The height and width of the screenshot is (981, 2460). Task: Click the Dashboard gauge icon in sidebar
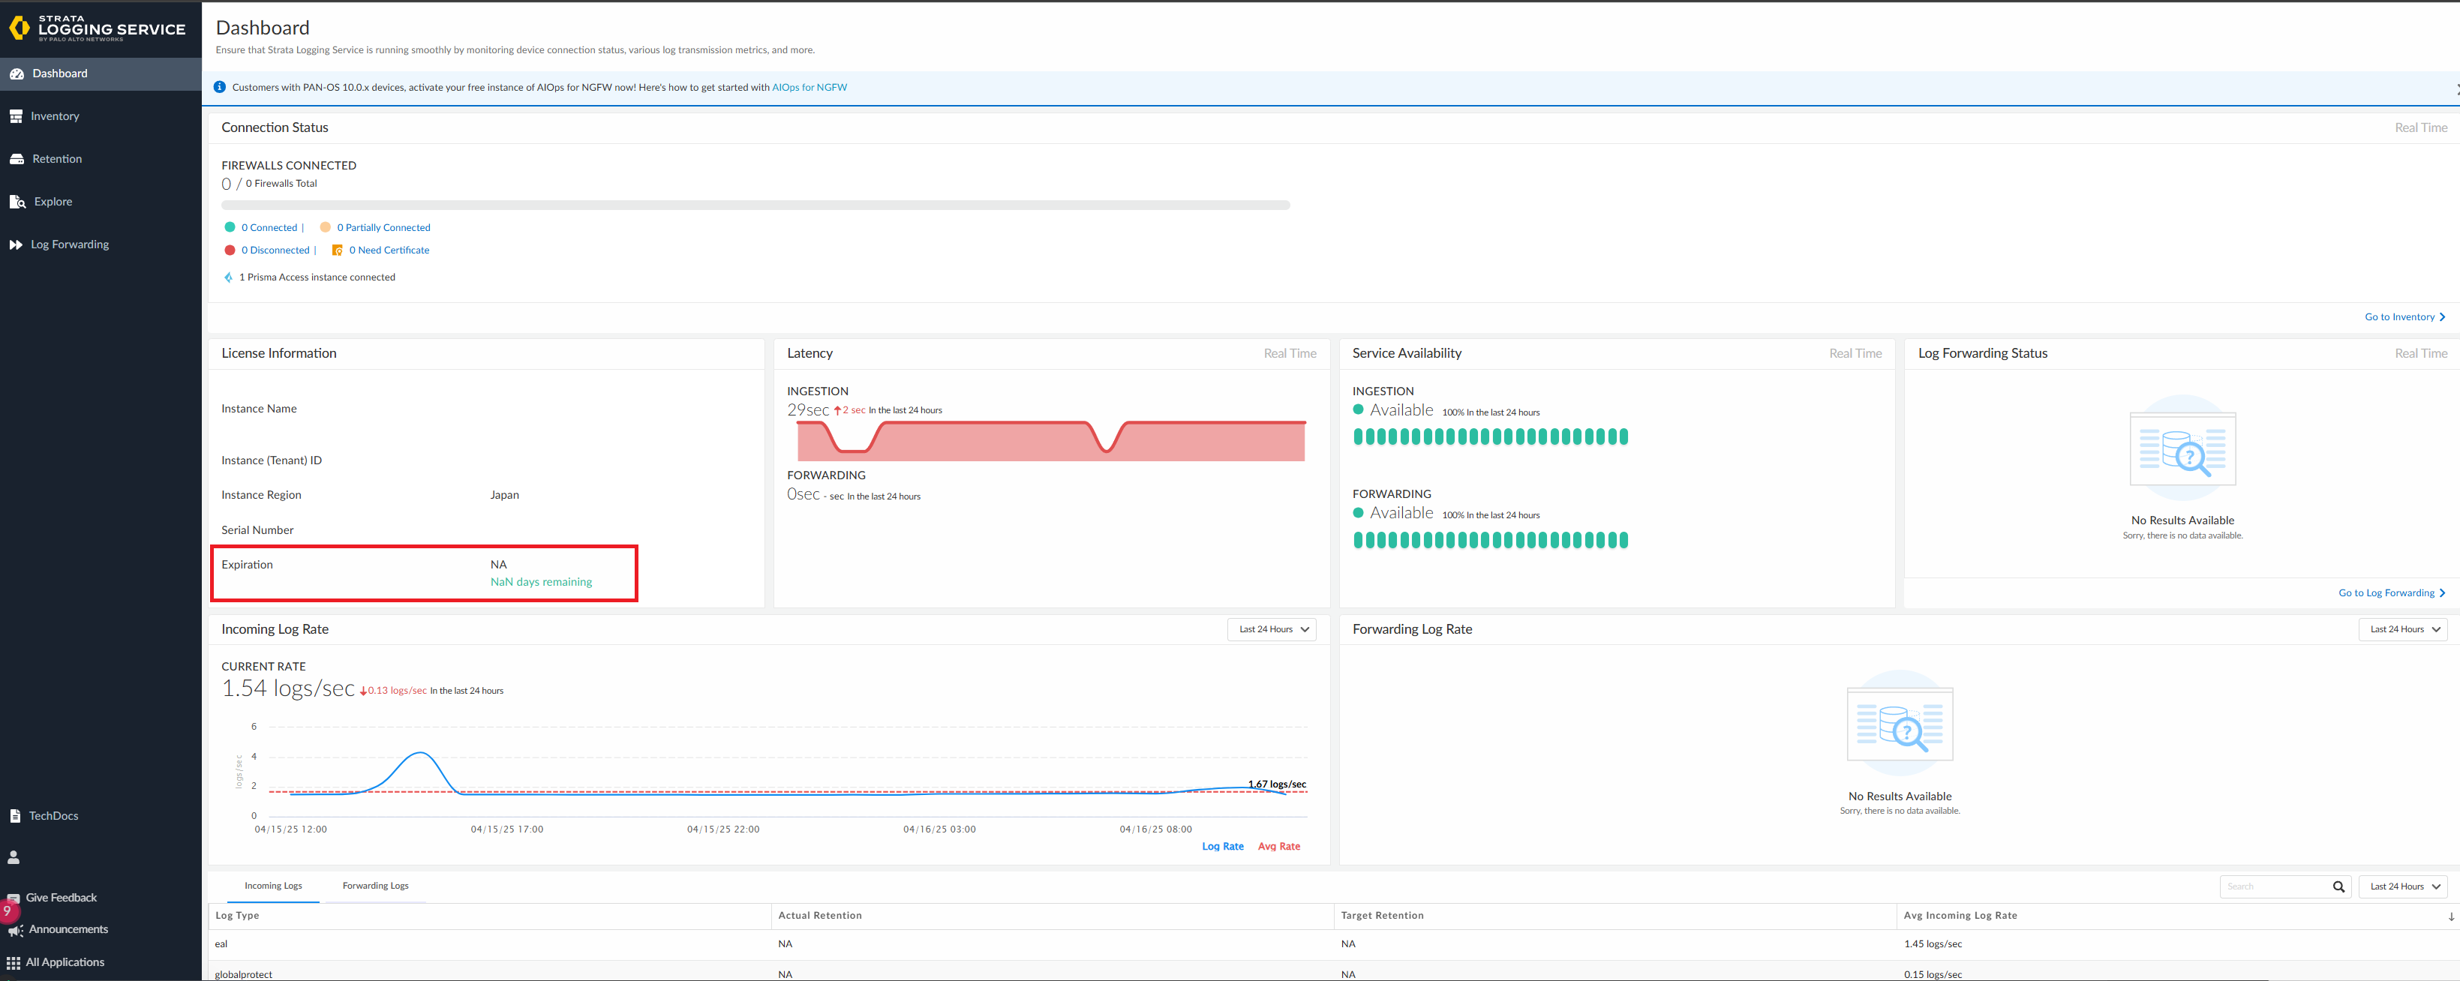tap(17, 73)
